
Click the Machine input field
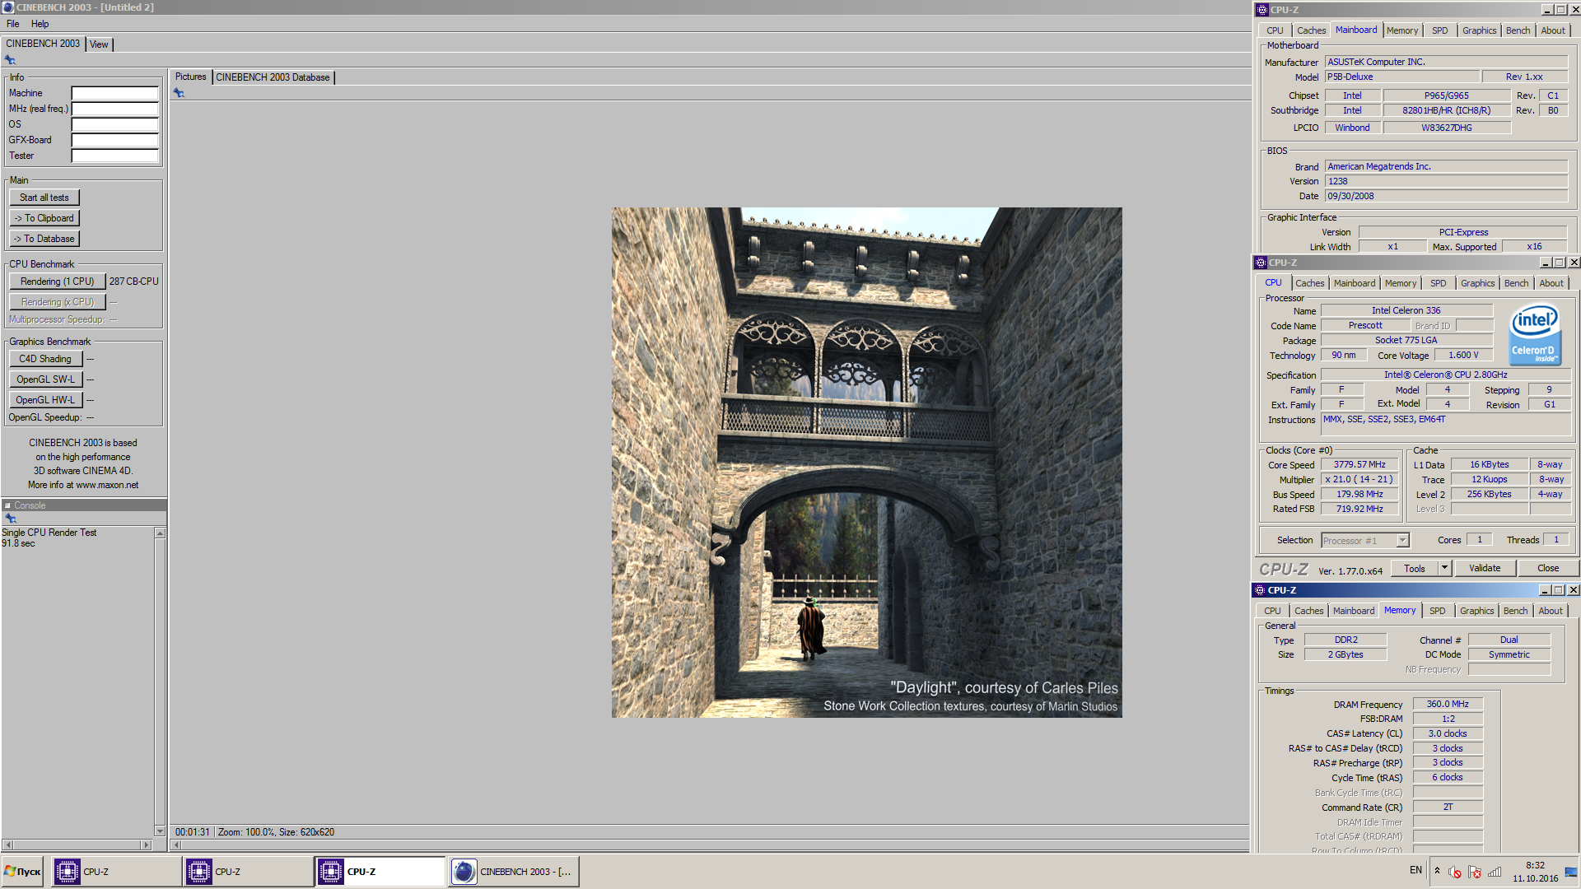(114, 93)
